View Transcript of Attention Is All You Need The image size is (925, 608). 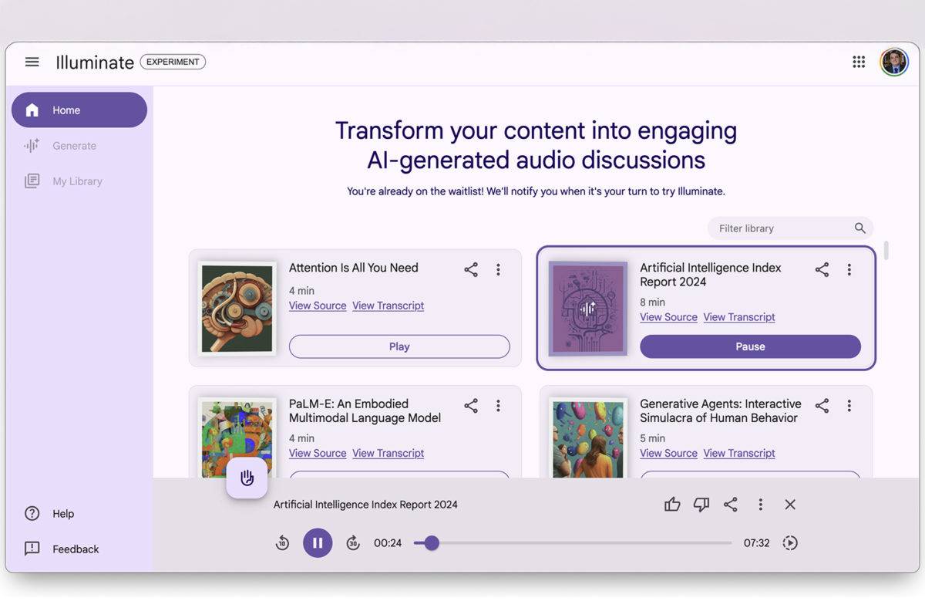(x=388, y=306)
